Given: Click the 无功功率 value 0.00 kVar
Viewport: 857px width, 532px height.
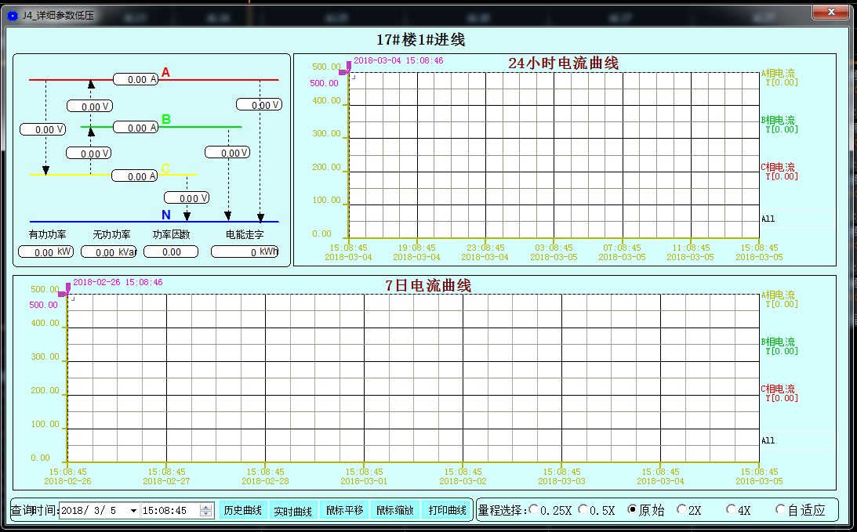Looking at the screenshot, I should click(108, 252).
